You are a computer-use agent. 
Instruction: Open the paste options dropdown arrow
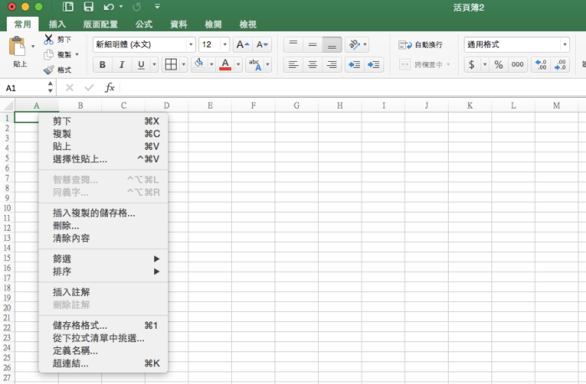tap(33, 46)
